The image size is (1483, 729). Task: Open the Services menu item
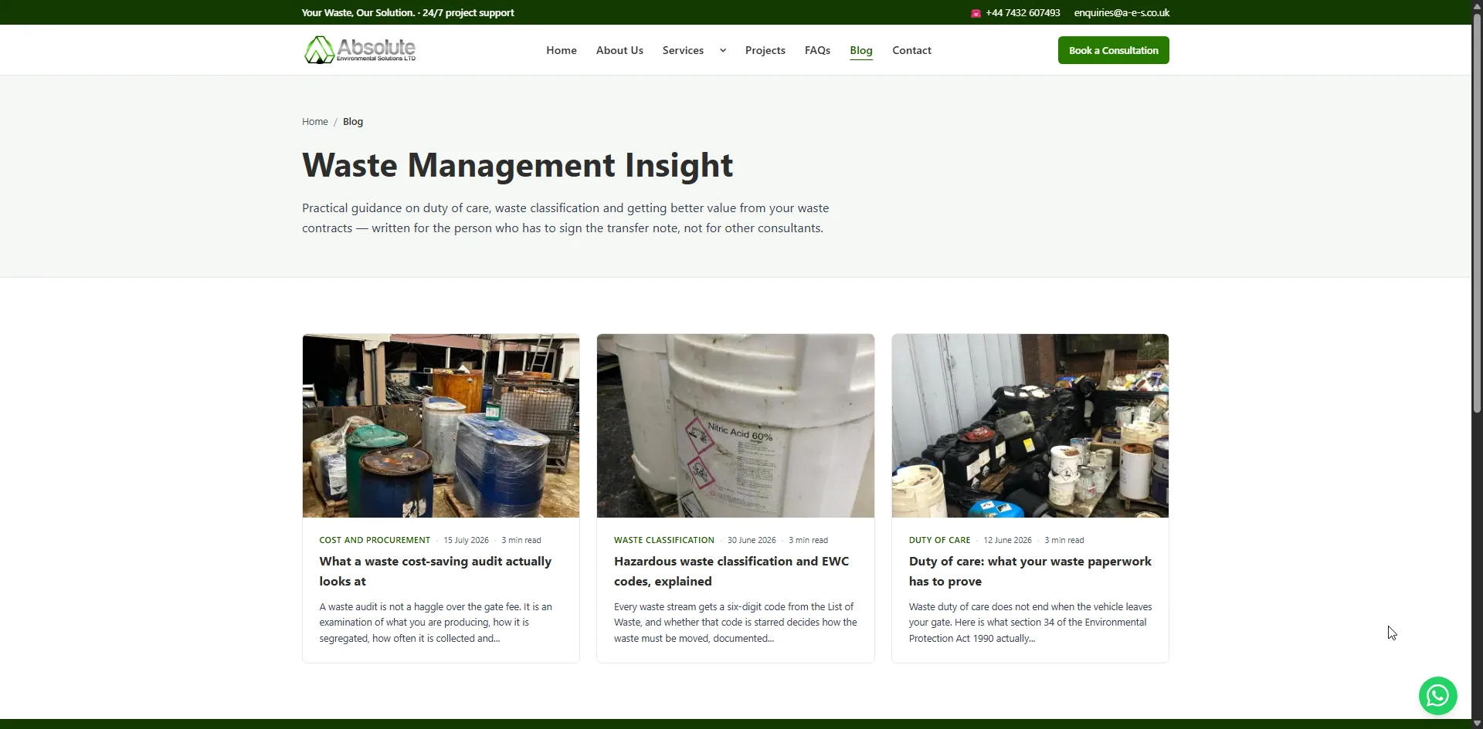coord(683,50)
